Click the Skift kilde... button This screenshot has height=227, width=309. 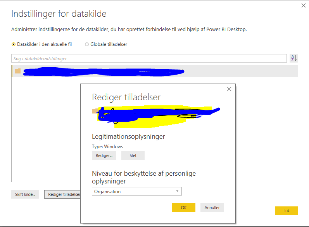click(x=25, y=194)
